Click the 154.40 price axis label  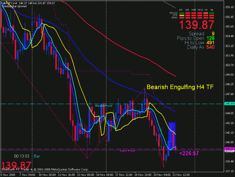coord(229,36)
